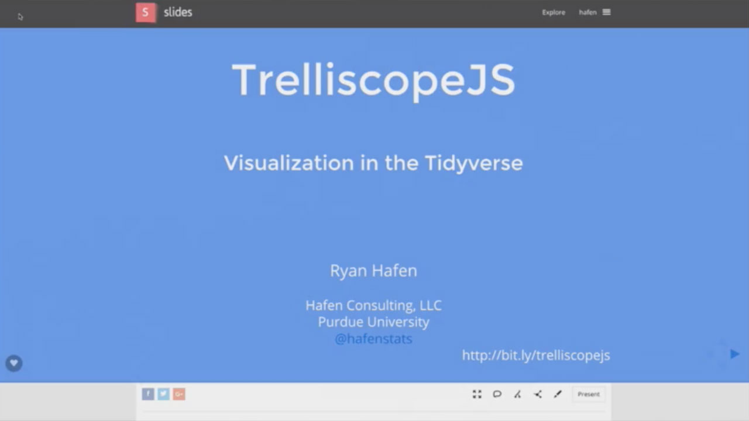Share the deck on Google Plus
The image size is (749, 421).
coord(178,394)
